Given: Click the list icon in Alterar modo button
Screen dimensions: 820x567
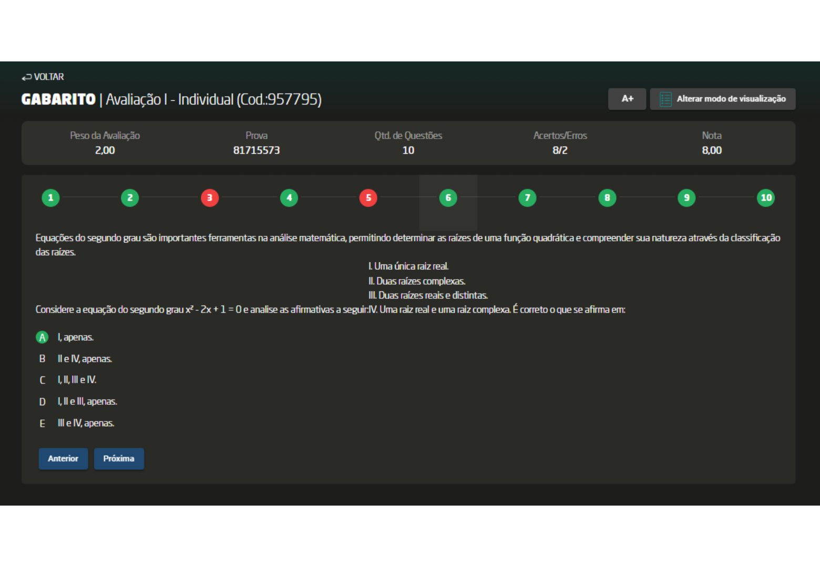Looking at the screenshot, I should (x=665, y=99).
